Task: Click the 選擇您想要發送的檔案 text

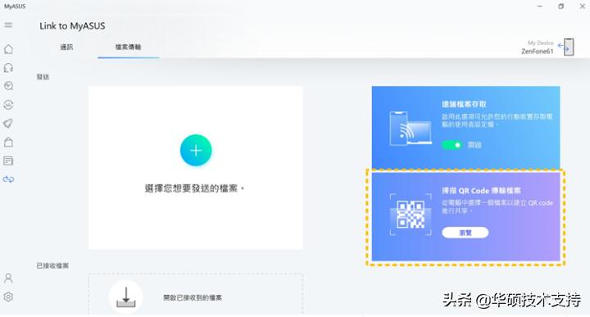Action: tap(194, 188)
